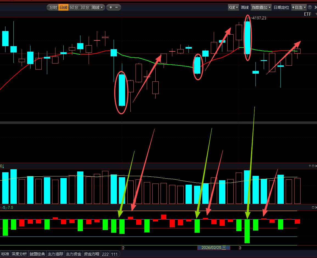Click the zoom in (+) chart button
This screenshot has height=258, width=317.
click(x=111, y=7)
